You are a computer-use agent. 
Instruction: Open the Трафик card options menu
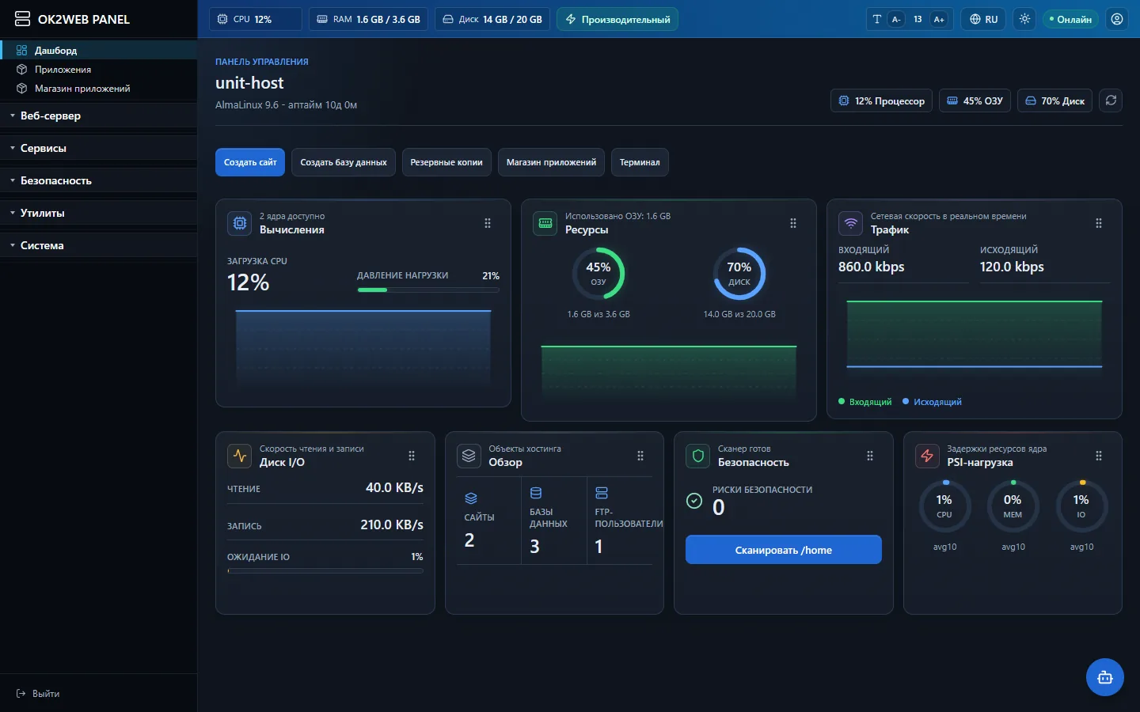click(x=1099, y=223)
